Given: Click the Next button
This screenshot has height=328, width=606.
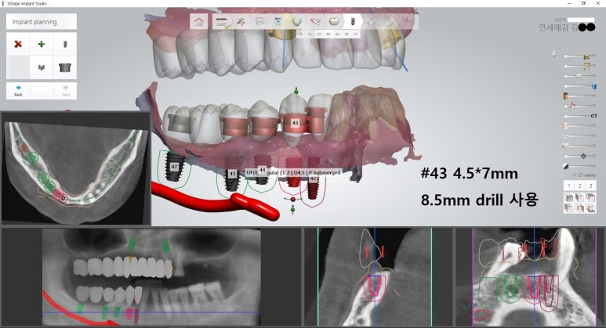Looking at the screenshot, I should (65, 90).
